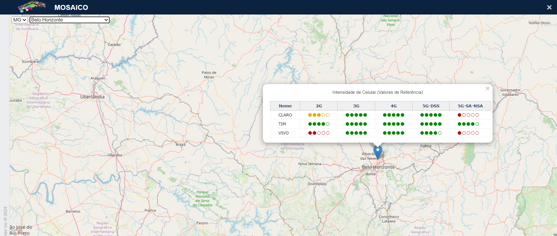This screenshot has width=557, height=236.
Task: Click CLARO 2G yellow signal dots
Action: [x=319, y=115]
